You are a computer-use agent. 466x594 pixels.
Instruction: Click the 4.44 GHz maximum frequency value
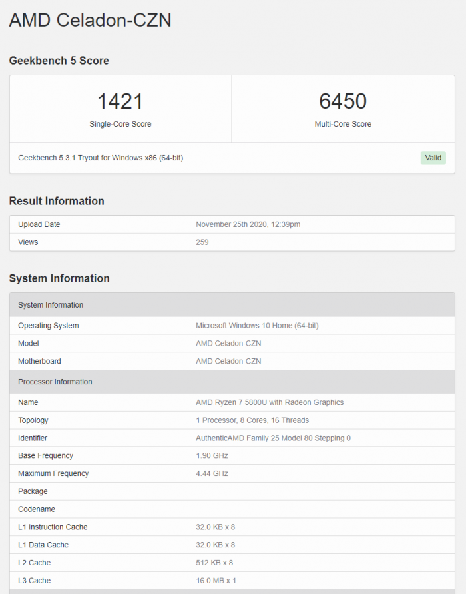tap(212, 473)
